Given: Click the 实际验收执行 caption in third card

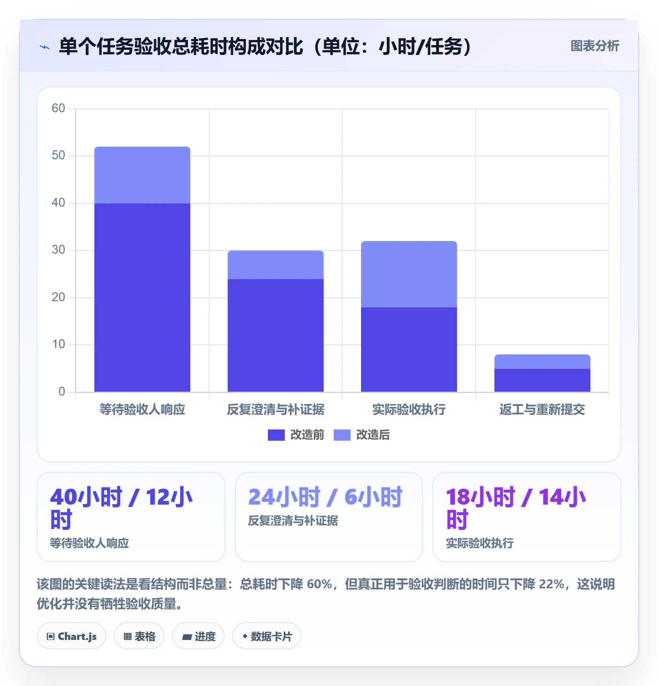Looking at the screenshot, I should 480,543.
